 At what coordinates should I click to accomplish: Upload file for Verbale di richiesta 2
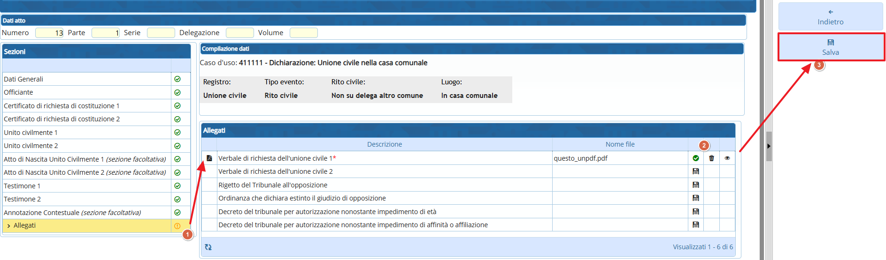click(x=695, y=171)
